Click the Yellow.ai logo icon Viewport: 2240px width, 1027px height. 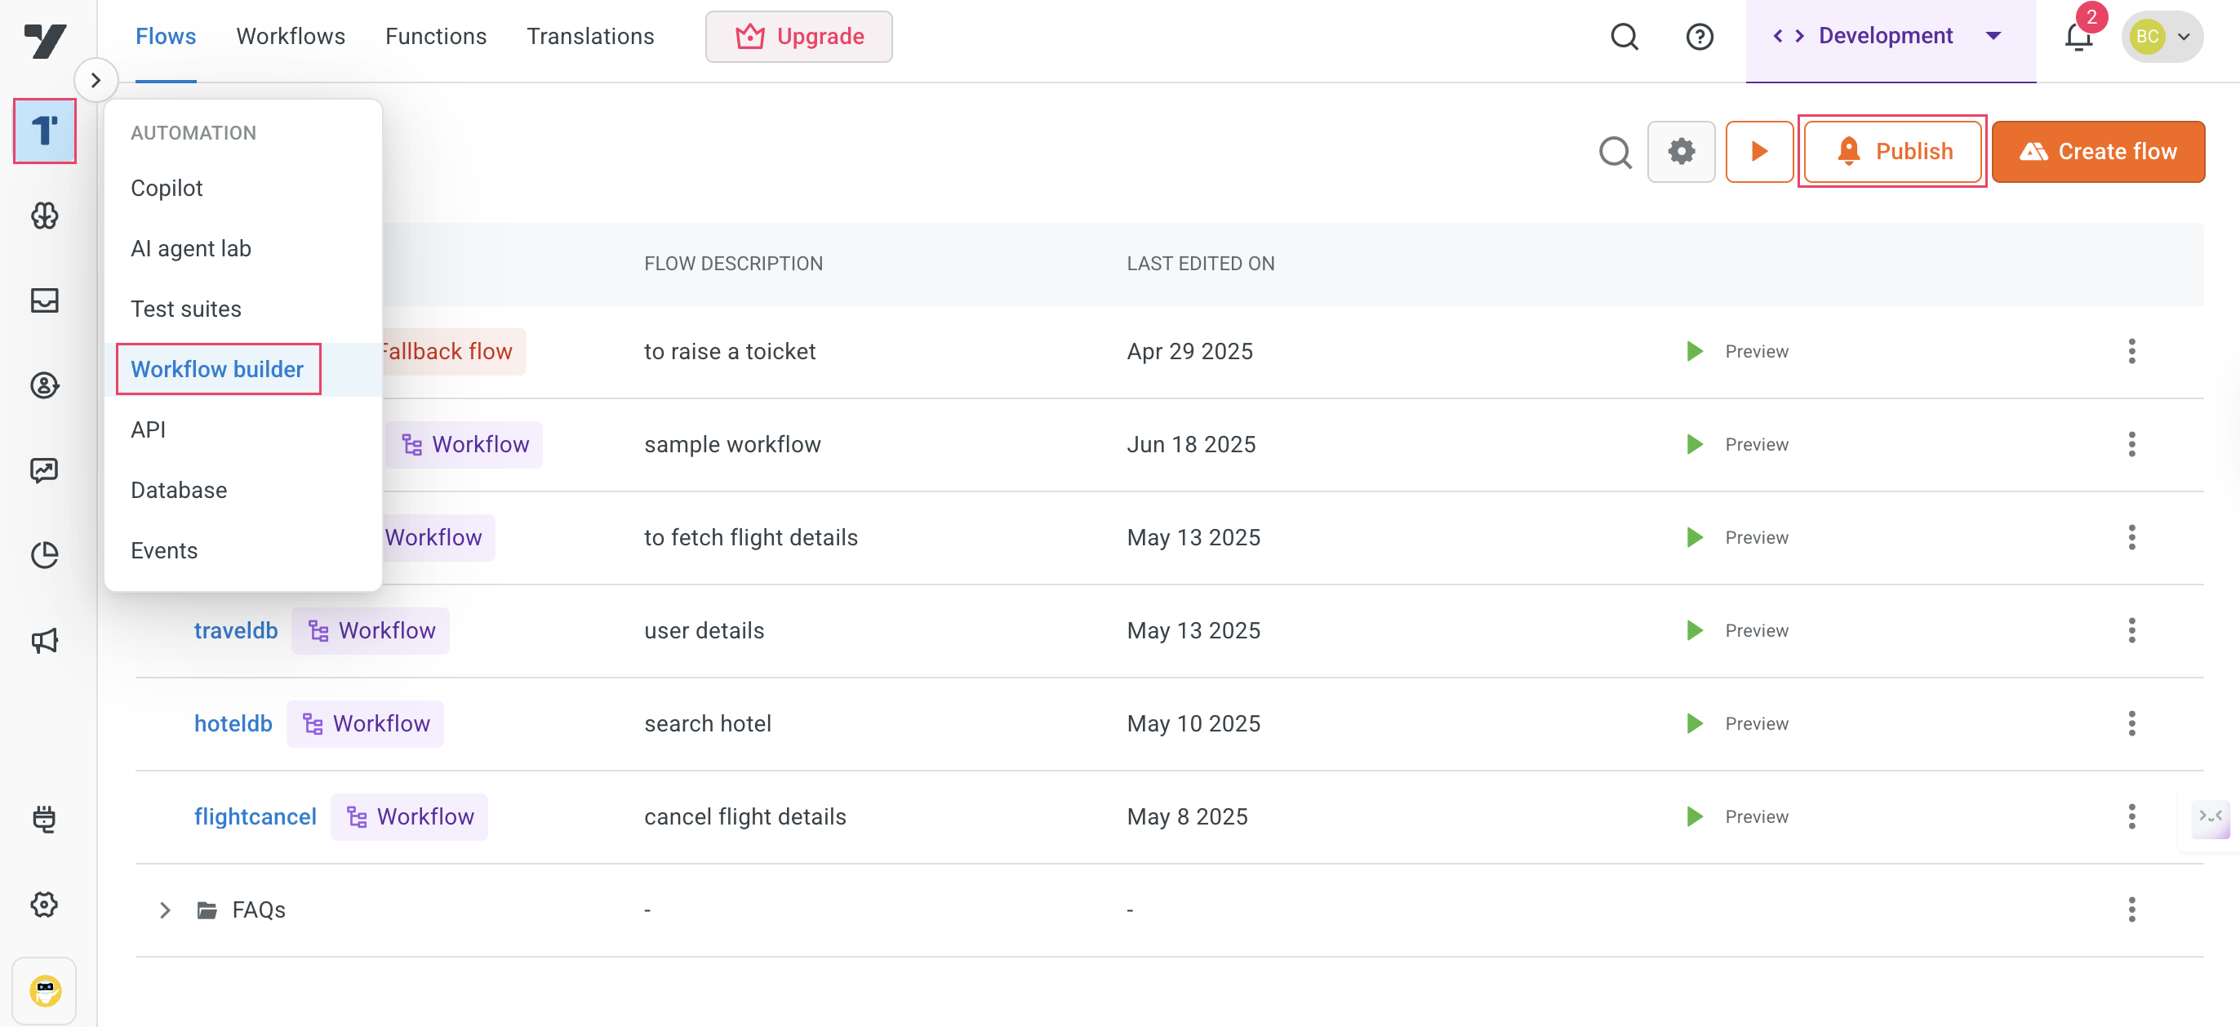(45, 40)
